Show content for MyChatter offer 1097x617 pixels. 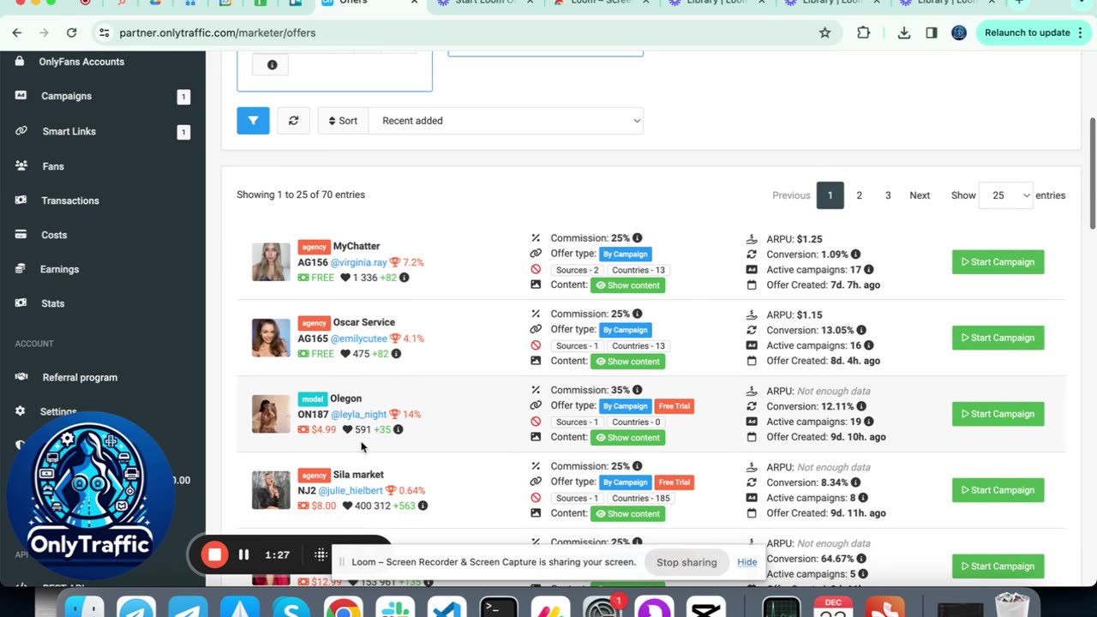click(x=627, y=285)
